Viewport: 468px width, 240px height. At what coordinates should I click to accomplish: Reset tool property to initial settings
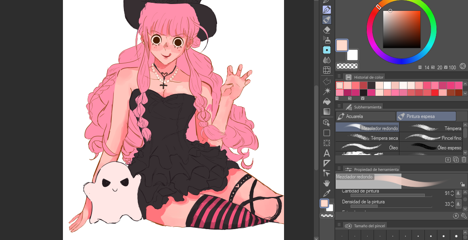coord(456,216)
